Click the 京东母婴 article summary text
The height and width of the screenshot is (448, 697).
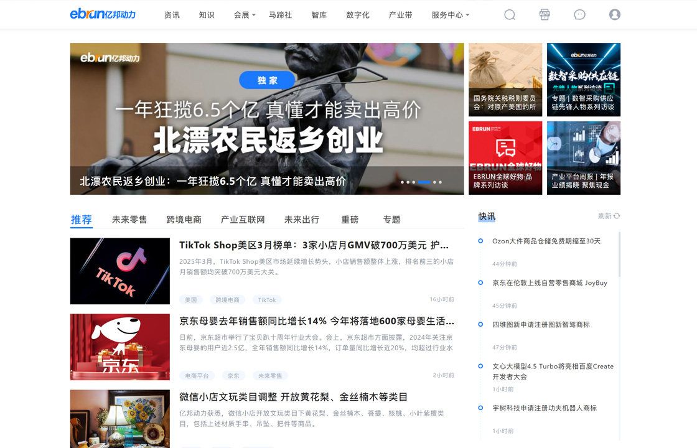(x=317, y=343)
